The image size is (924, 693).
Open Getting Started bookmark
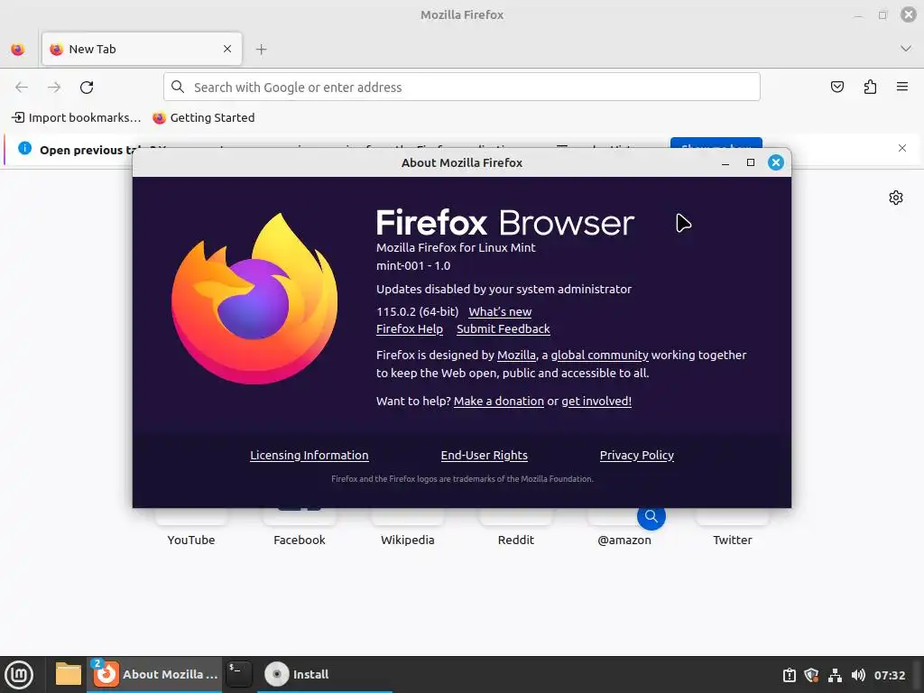204,118
